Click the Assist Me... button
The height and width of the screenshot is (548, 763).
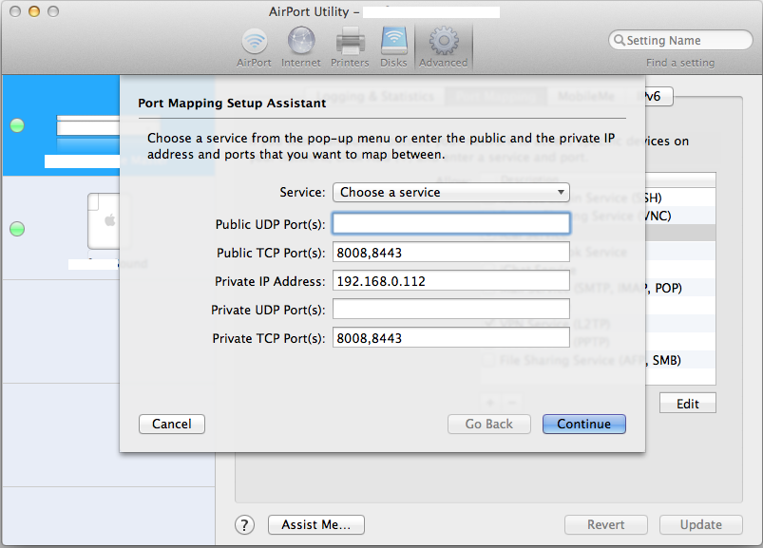tap(315, 524)
